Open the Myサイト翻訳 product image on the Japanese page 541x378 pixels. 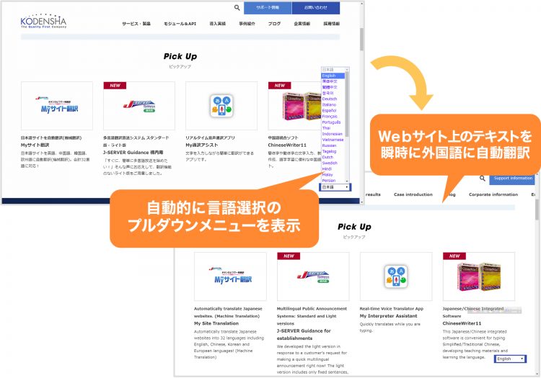coord(57,106)
